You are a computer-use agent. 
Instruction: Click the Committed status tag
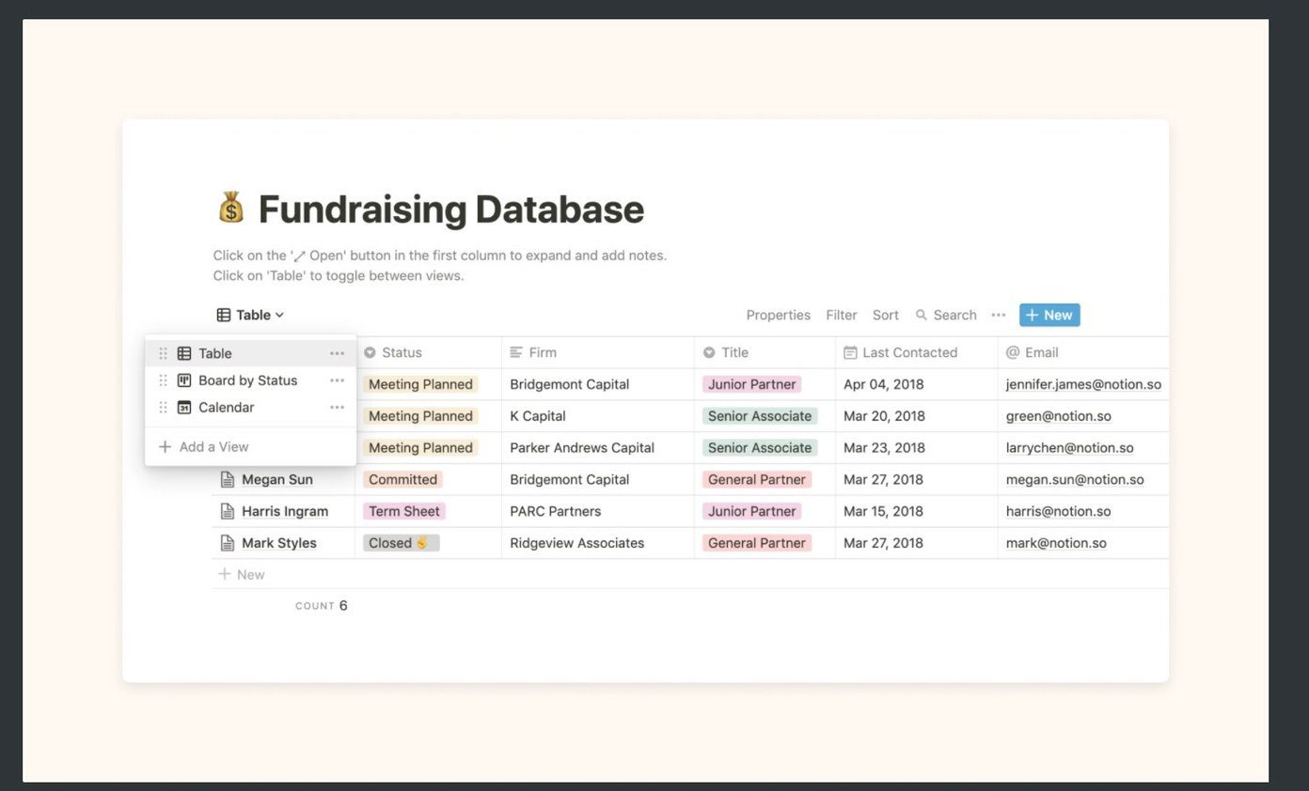pyautogui.click(x=402, y=479)
